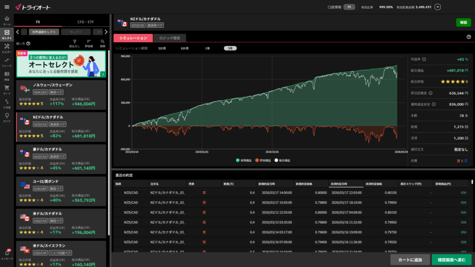Open the 評価順 sort order menu
The width and height of the screenshot is (475, 267).
tap(88, 43)
